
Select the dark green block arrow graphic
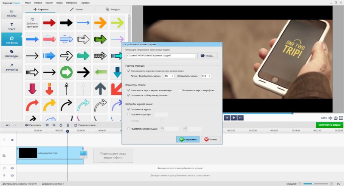[100, 39]
